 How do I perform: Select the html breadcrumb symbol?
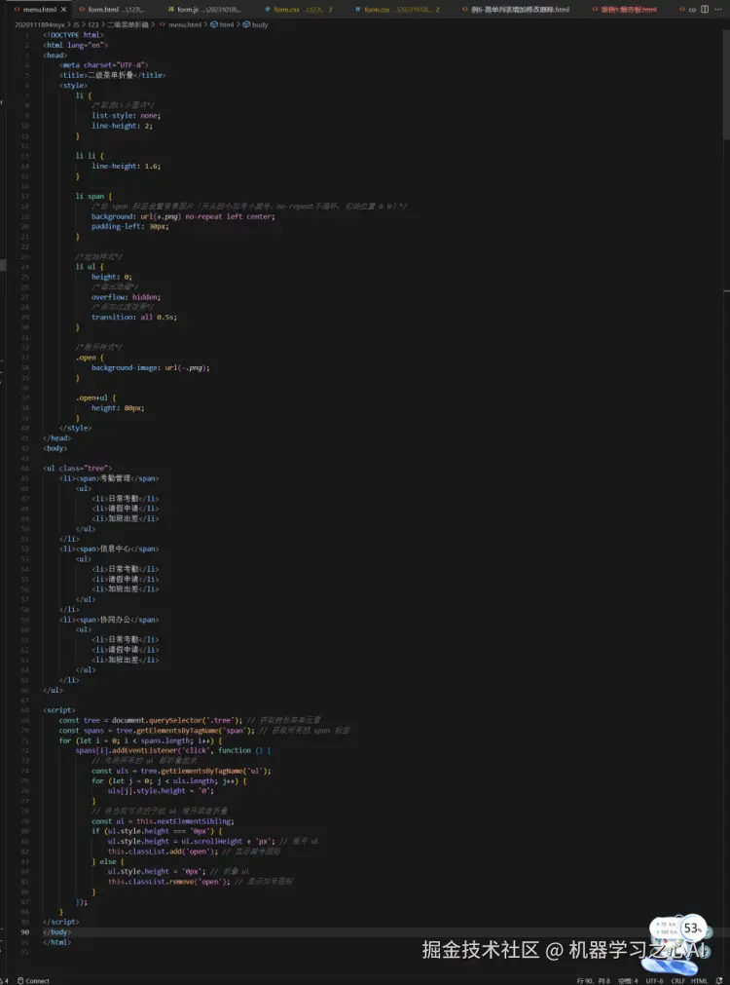click(222, 24)
